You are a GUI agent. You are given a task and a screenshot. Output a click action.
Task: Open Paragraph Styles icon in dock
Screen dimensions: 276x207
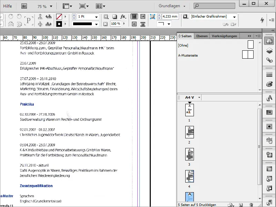point(269,203)
